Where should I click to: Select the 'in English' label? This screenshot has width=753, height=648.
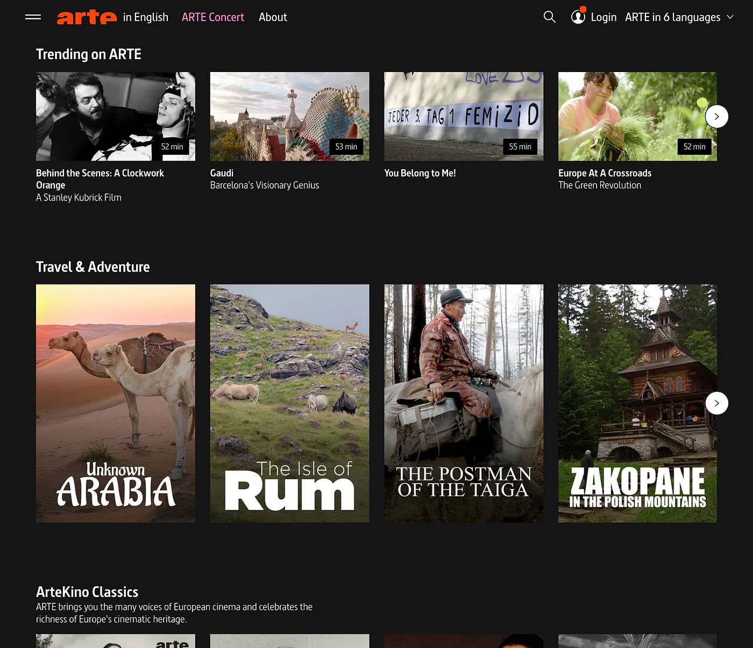coord(146,17)
